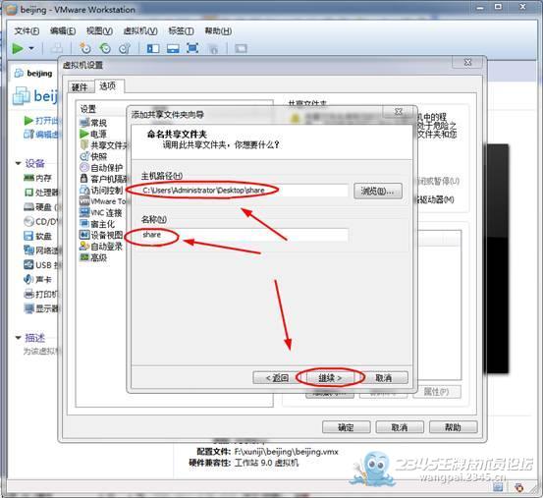Viewport: 543px width, 498px height.
Task: Open the snapshot manager toolbar icon
Action: click(125, 48)
